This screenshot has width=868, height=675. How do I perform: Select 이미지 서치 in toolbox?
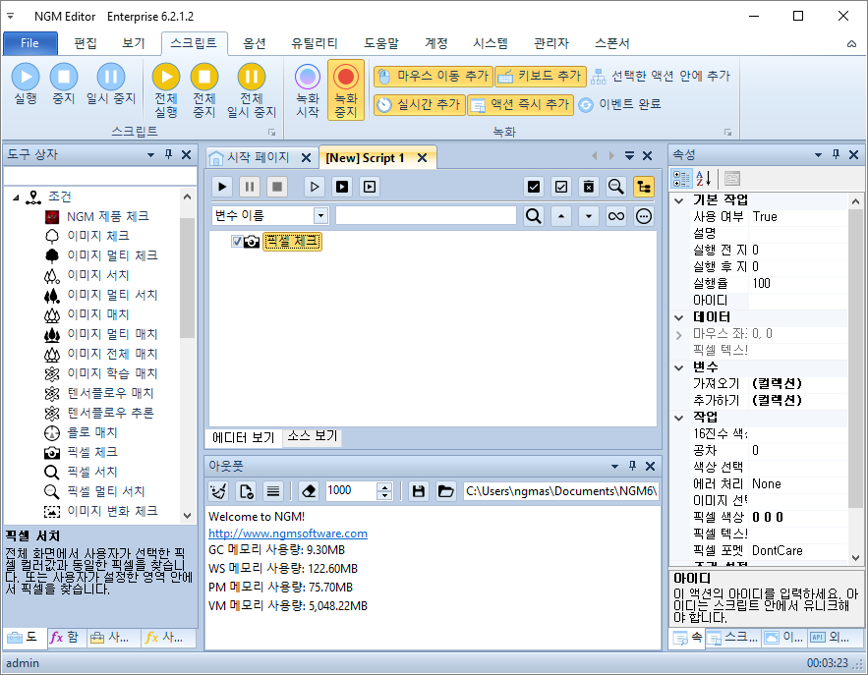click(98, 275)
